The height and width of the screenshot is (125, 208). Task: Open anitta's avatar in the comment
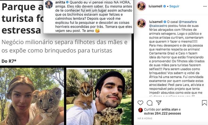[49, 4]
